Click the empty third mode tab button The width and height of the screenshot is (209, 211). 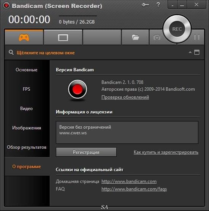(102, 37)
